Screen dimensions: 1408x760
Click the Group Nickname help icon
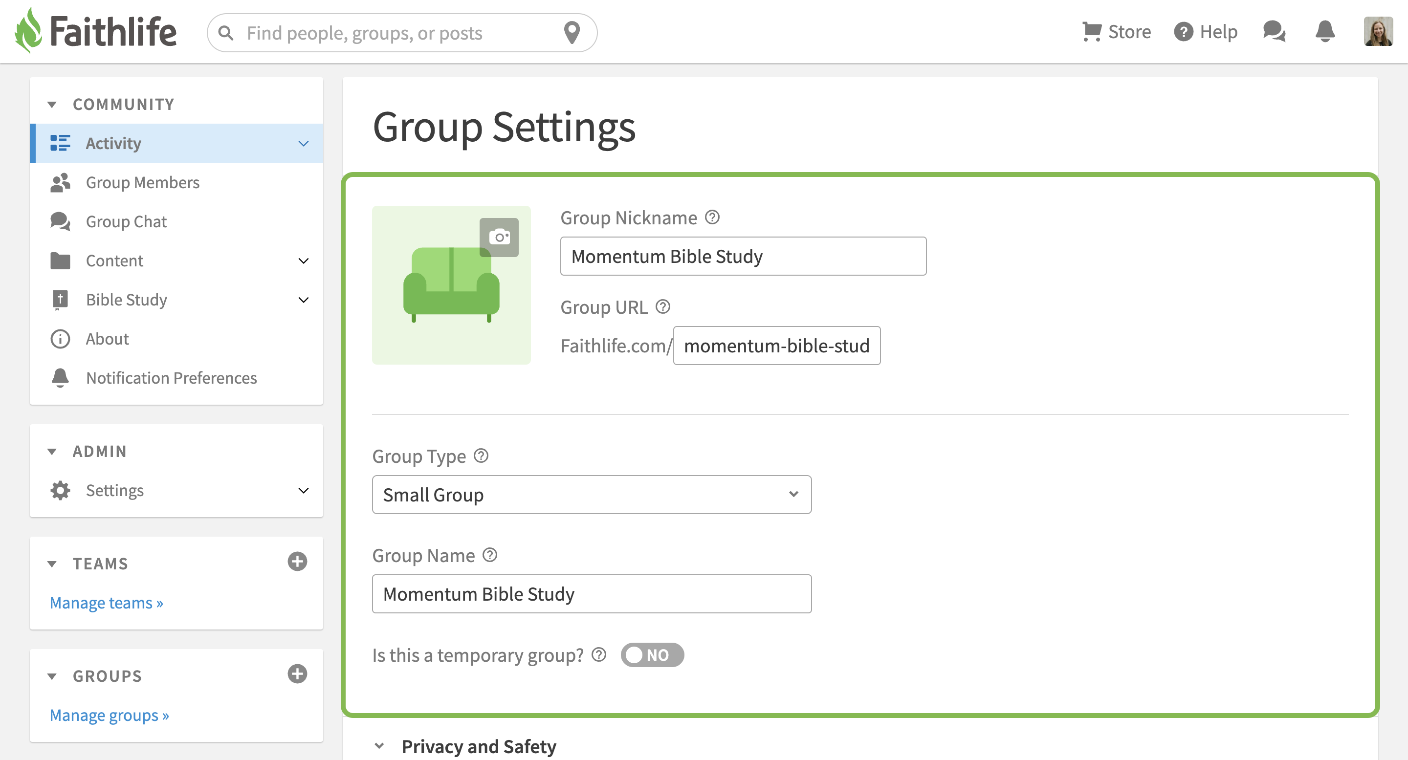click(712, 217)
